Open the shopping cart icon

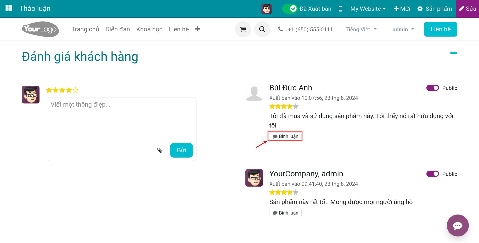(243, 29)
